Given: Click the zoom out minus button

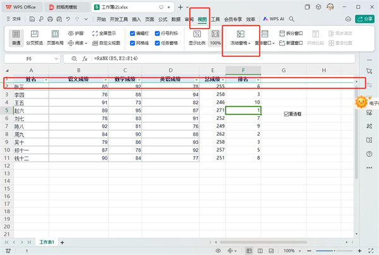Looking at the screenshot, I should pos(309,251).
